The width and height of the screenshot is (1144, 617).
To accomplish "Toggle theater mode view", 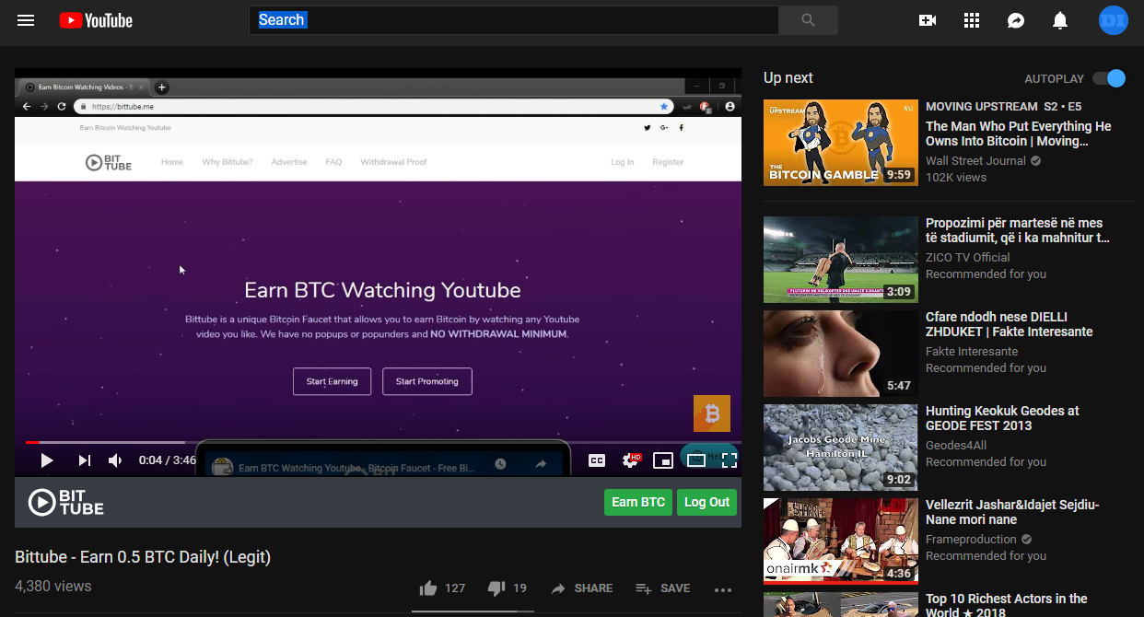I will [696, 460].
